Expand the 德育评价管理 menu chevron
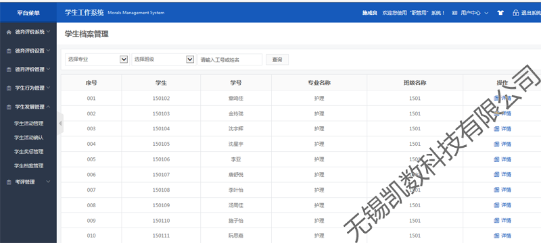 click(x=48, y=69)
